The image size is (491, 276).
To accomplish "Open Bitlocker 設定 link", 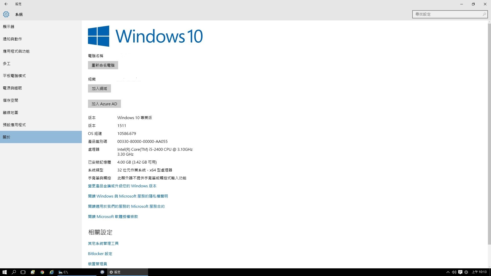I will (x=100, y=254).
